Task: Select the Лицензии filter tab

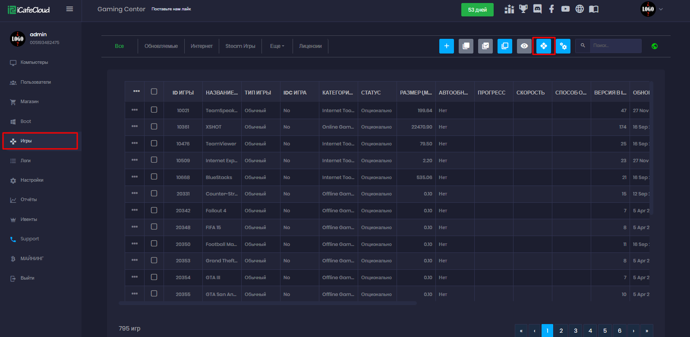Action: pos(310,46)
